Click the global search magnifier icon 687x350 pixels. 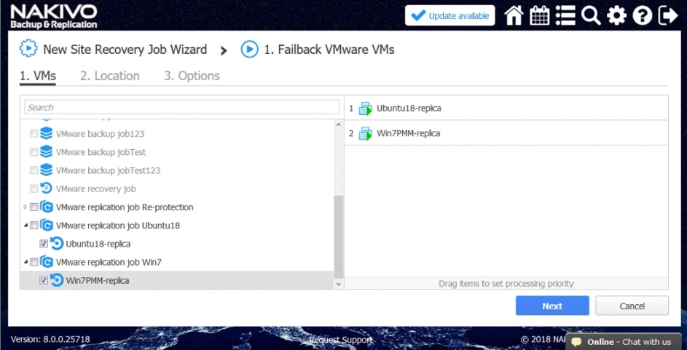tap(591, 15)
